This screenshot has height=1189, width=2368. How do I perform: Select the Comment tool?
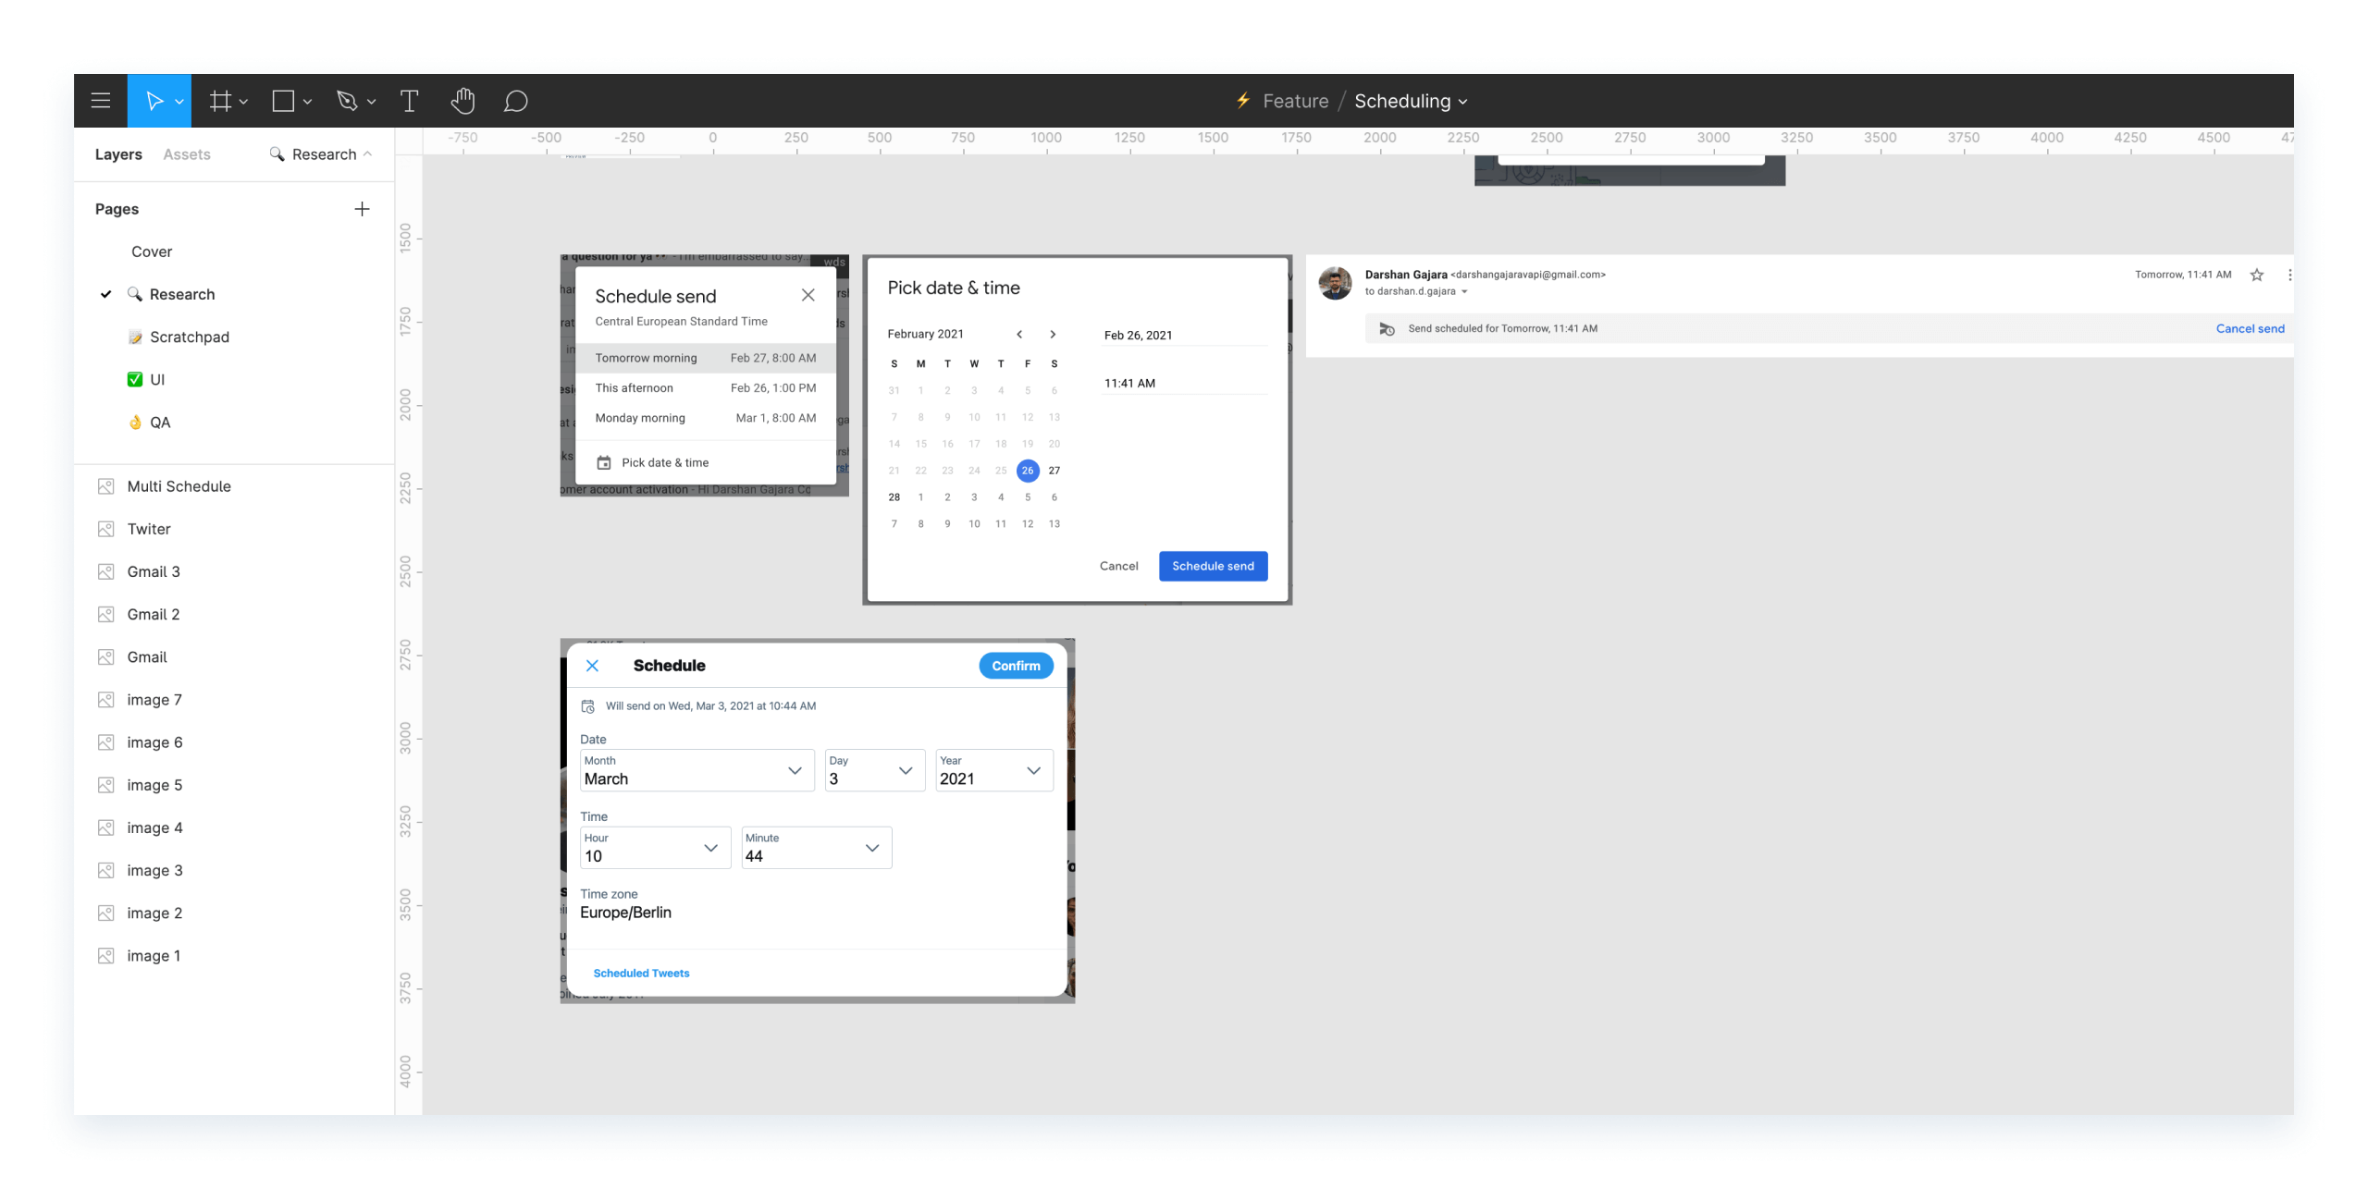click(x=515, y=101)
